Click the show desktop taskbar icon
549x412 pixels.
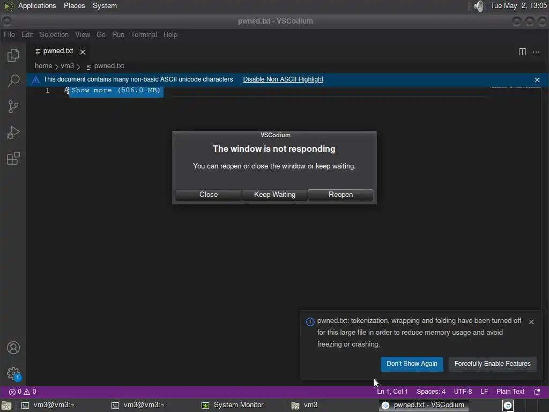tap(6, 406)
